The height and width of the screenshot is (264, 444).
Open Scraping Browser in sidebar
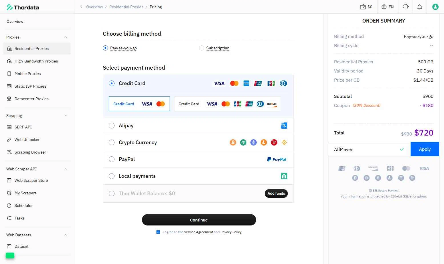point(37,152)
